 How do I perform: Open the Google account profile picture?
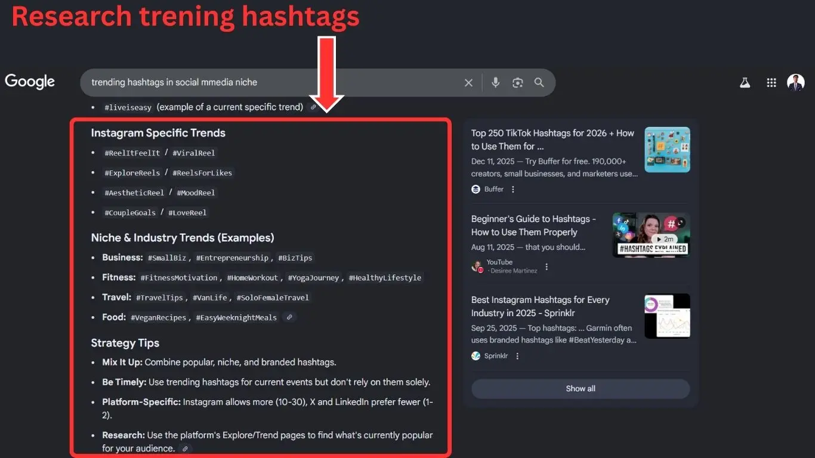pos(796,83)
